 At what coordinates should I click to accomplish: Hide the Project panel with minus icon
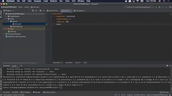(x=44, y=11)
